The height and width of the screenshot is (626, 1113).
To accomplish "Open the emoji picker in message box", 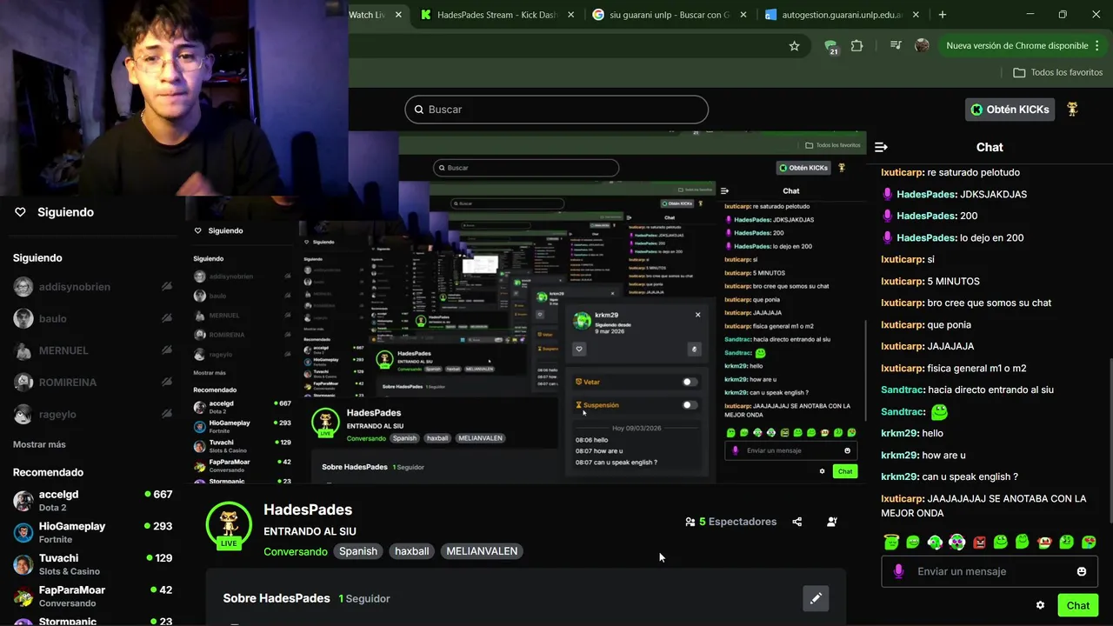I will tap(1082, 571).
